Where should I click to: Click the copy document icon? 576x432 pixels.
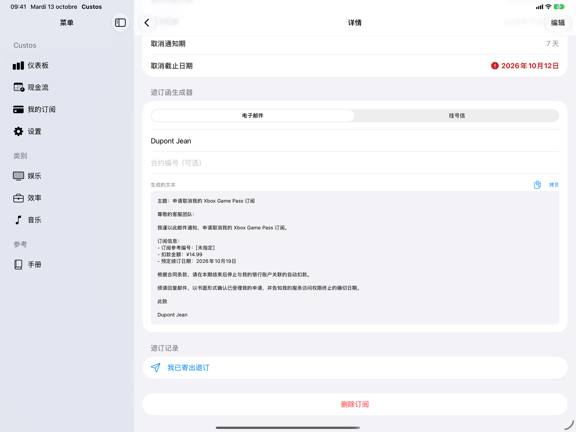(537, 185)
